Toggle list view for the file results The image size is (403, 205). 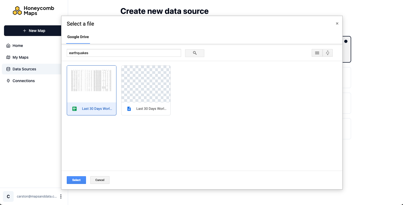[x=317, y=53]
